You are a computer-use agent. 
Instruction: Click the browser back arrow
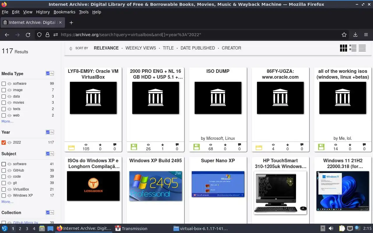coord(7,35)
